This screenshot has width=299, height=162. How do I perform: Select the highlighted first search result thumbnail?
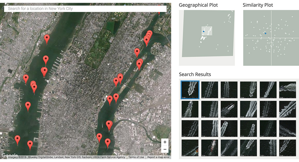pos(190,89)
